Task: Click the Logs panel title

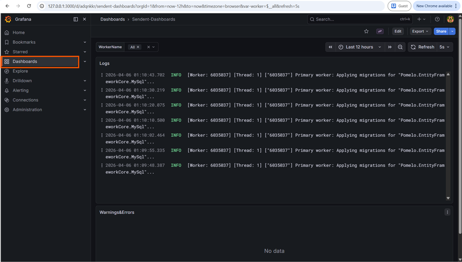Action: [104, 63]
